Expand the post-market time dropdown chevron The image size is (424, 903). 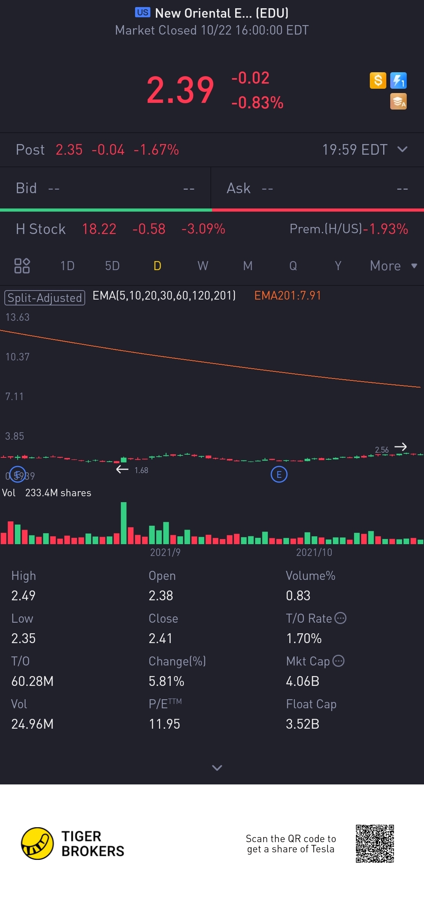(x=402, y=149)
